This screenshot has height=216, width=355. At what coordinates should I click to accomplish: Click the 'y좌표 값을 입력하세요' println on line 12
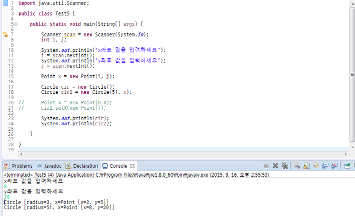click(103, 60)
